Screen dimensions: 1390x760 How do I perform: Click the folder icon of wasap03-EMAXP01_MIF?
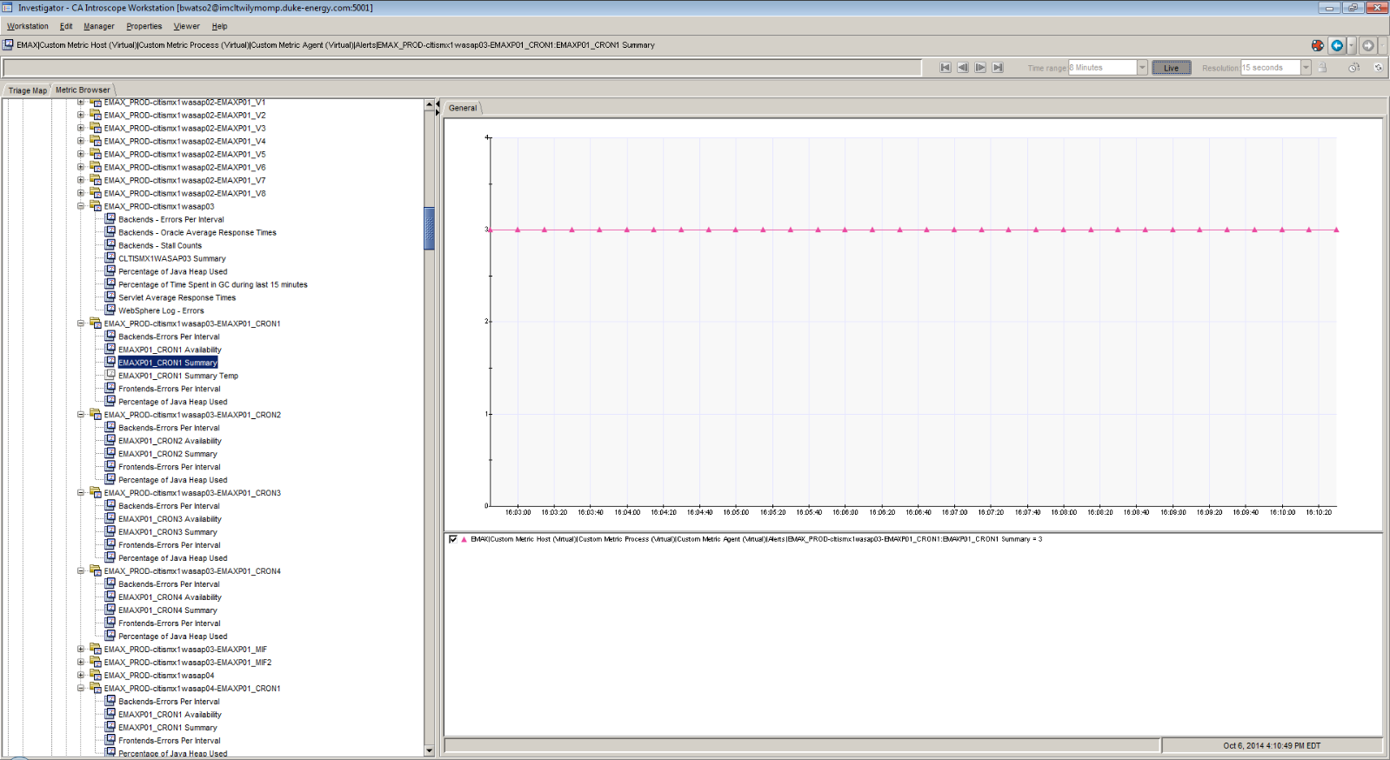coord(96,649)
